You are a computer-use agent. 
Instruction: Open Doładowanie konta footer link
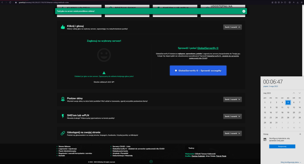click(x=120, y=151)
